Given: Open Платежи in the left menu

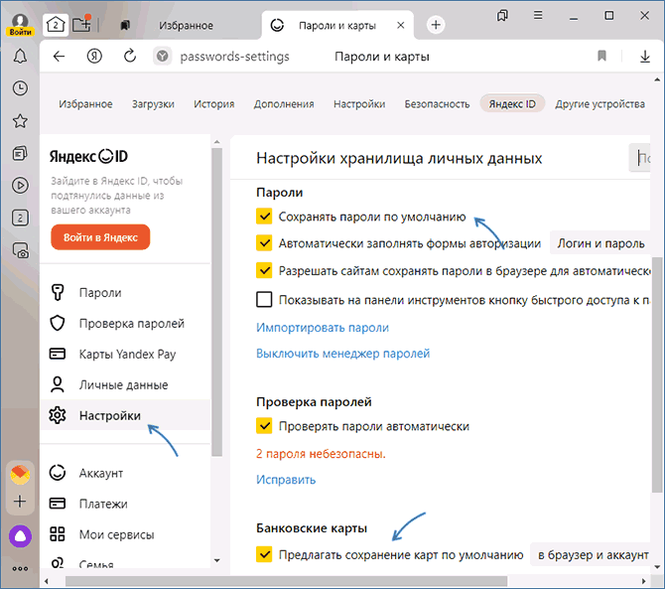Looking at the screenshot, I should [125, 504].
